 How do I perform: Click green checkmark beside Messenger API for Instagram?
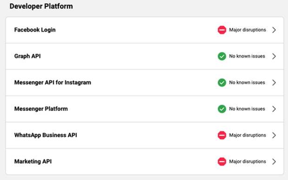point(222,82)
